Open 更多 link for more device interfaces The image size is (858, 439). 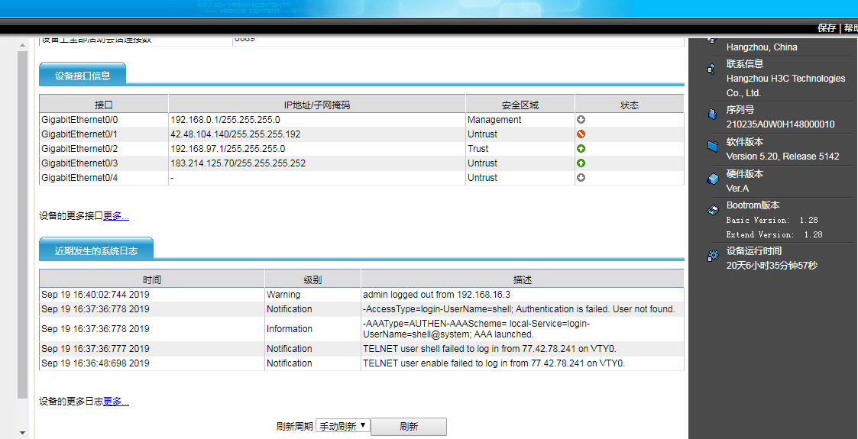pyautogui.click(x=116, y=216)
